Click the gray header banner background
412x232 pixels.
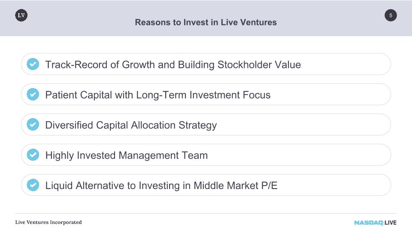point(79,26)
